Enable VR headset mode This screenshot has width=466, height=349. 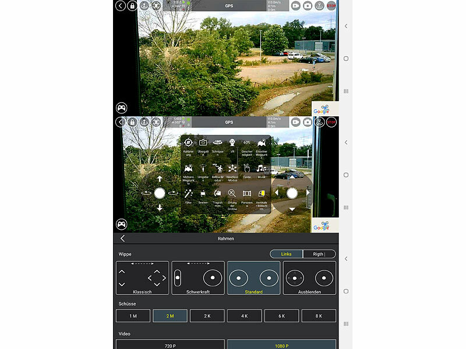pos(232,143)
